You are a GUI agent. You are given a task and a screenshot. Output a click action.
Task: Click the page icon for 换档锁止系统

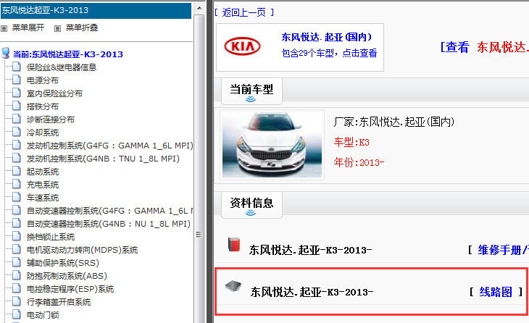point(17,236)
